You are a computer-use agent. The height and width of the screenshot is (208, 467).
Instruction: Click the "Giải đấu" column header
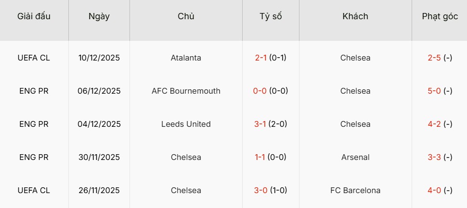(34, 16)
